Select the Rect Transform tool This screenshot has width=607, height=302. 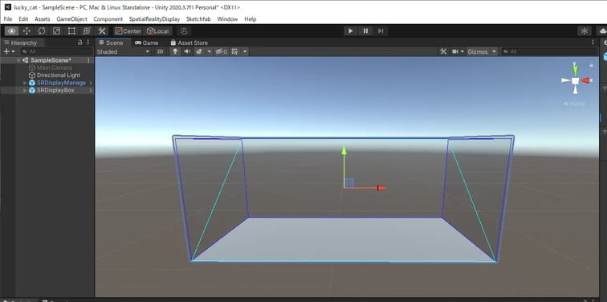[71, 31]
